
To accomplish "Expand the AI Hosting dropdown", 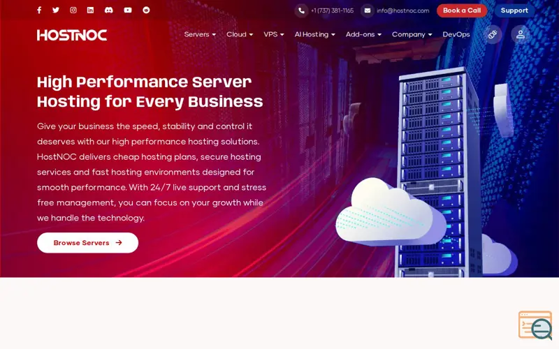I will [315, 34].
